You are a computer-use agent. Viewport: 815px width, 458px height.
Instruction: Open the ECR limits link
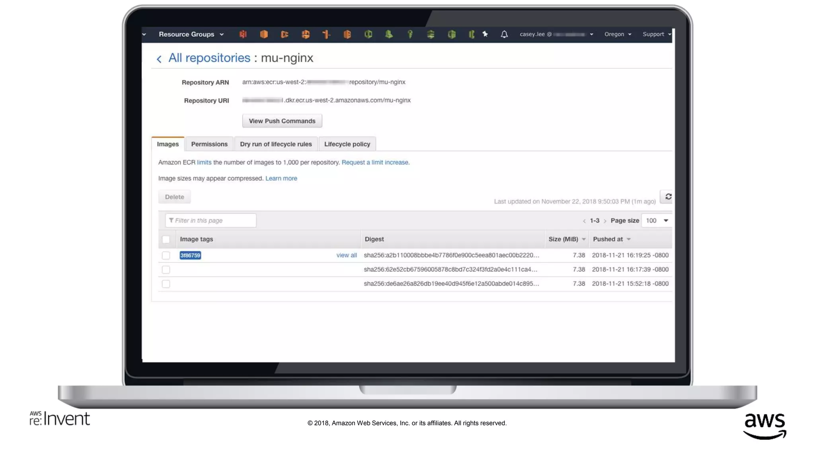point(204,162)
